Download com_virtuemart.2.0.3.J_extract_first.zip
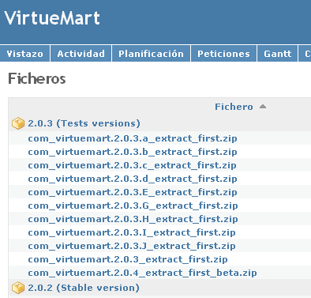This screenshot has height=298, width=311. (x=132, y=246)
